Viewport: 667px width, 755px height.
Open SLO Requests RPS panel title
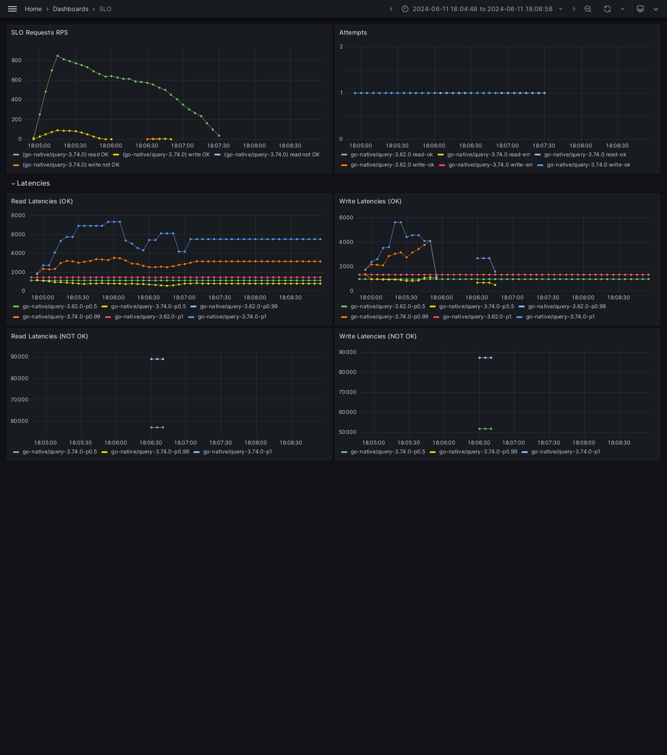pos(40,32)
